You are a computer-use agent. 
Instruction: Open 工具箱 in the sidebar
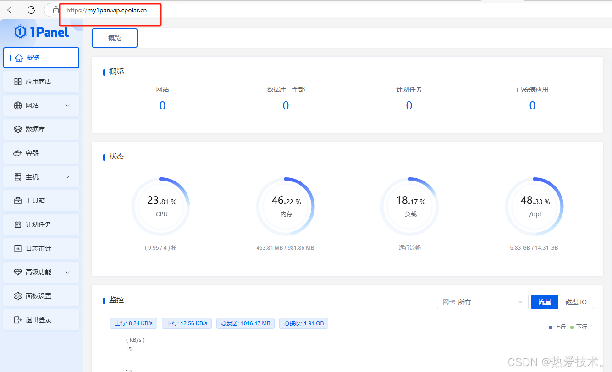click(x=41, y=201)
